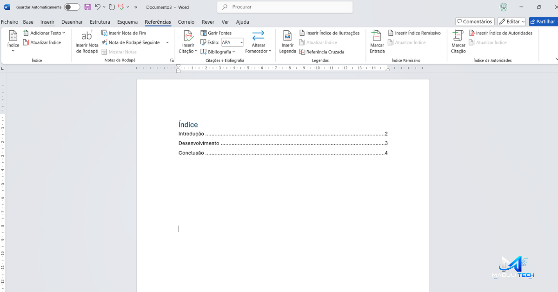
Task: Click Gerir Fontes
Action: coord(216,33)
